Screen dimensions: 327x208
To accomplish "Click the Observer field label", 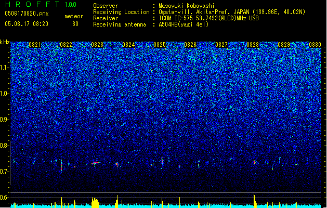I will click(x=106, y=6).
